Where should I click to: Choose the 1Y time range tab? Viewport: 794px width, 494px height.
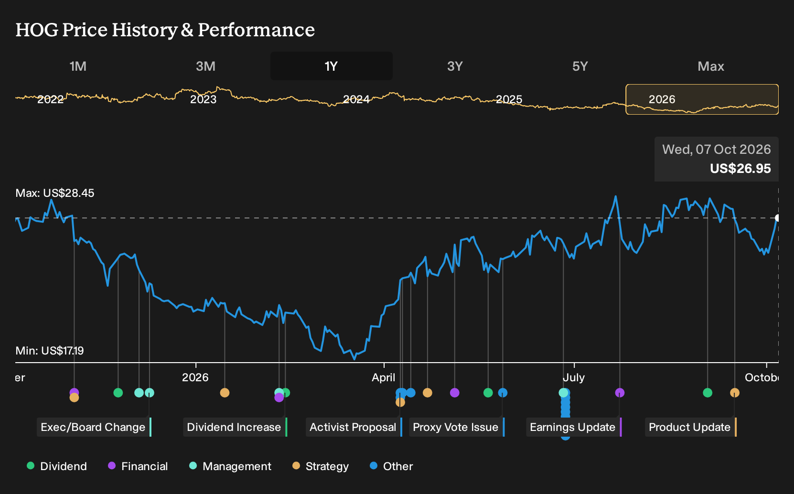click(x=331, y=66)
